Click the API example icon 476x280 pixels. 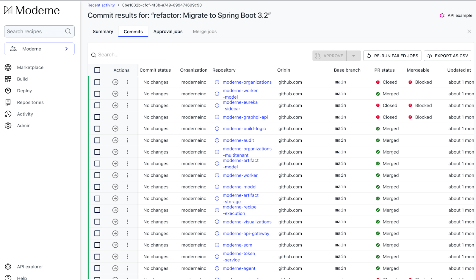(x=442, y=15)
